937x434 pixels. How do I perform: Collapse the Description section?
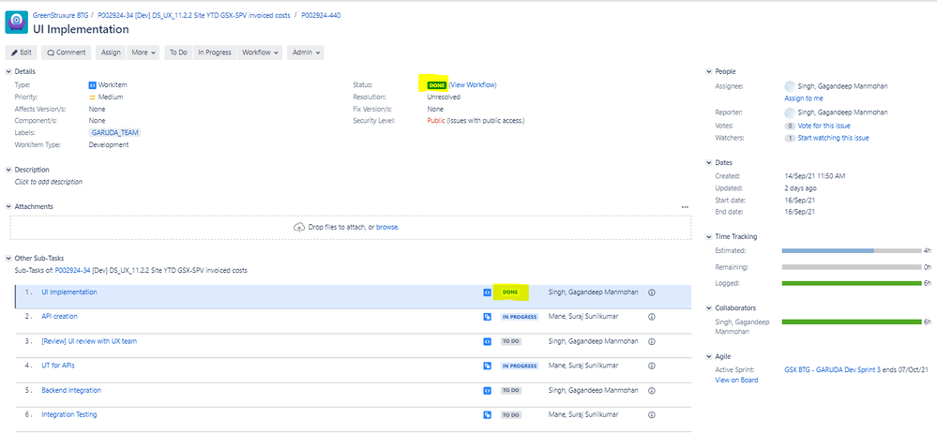(x=8, y=170)
